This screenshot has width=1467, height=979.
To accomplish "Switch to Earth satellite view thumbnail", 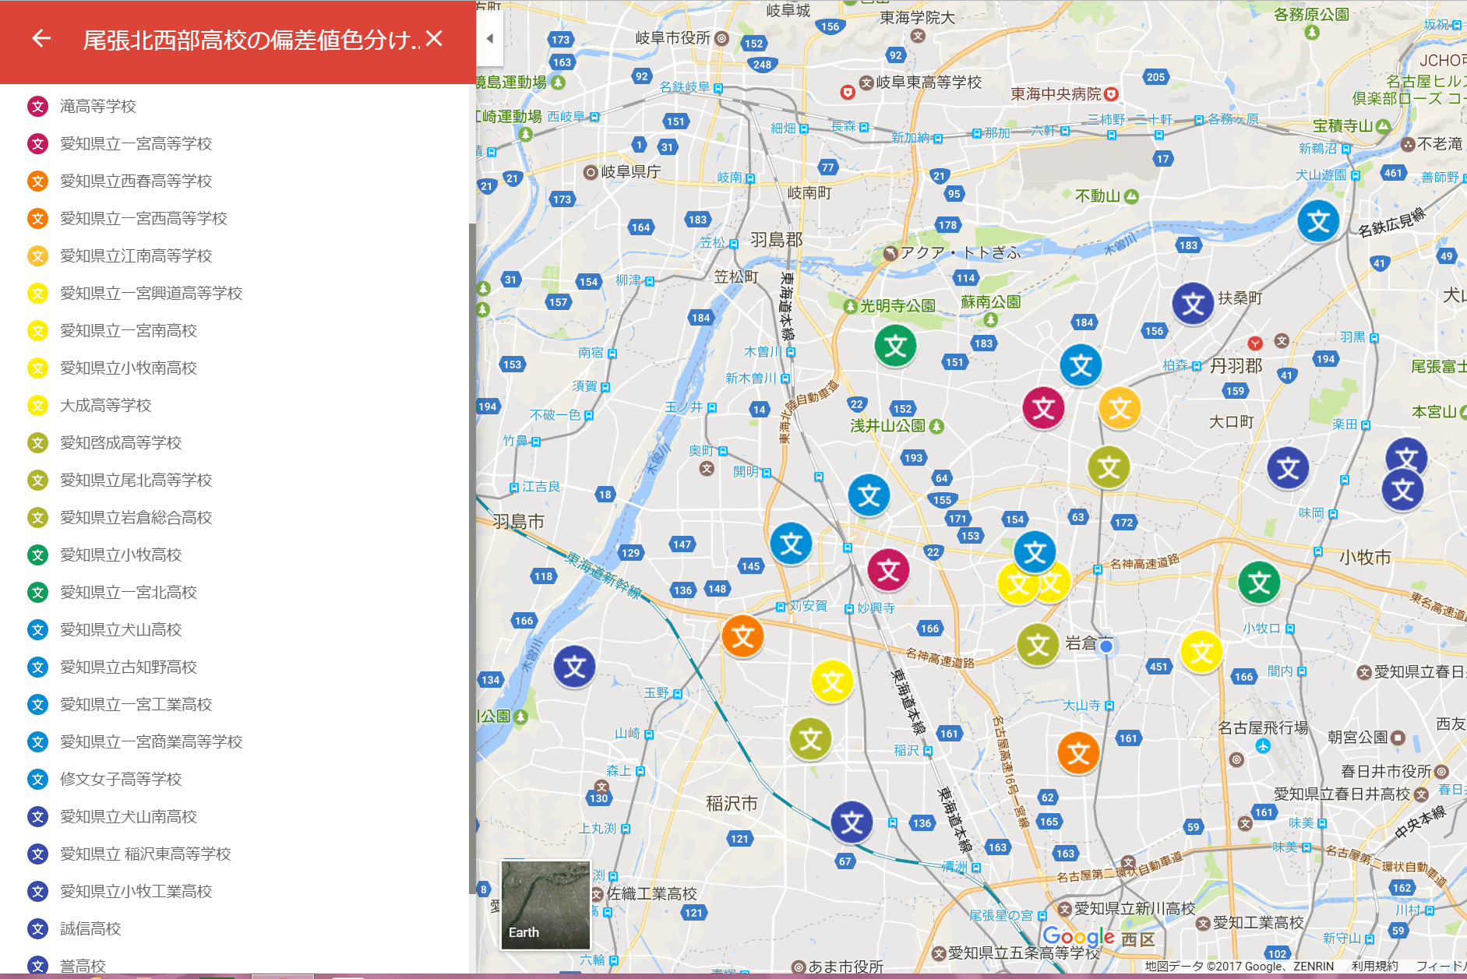I will coord(545,903).
